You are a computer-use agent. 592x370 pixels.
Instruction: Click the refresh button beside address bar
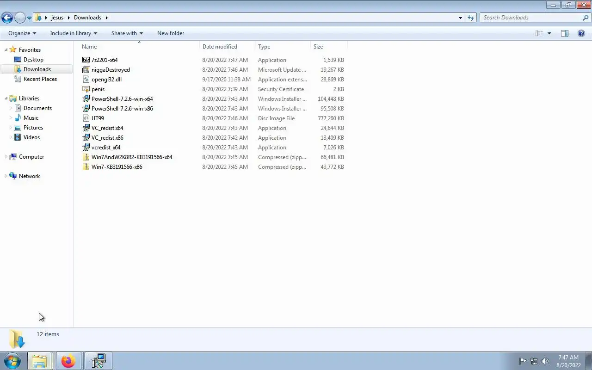(471, 18)
